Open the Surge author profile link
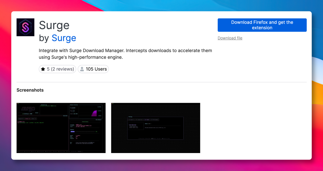 [64, 38]
